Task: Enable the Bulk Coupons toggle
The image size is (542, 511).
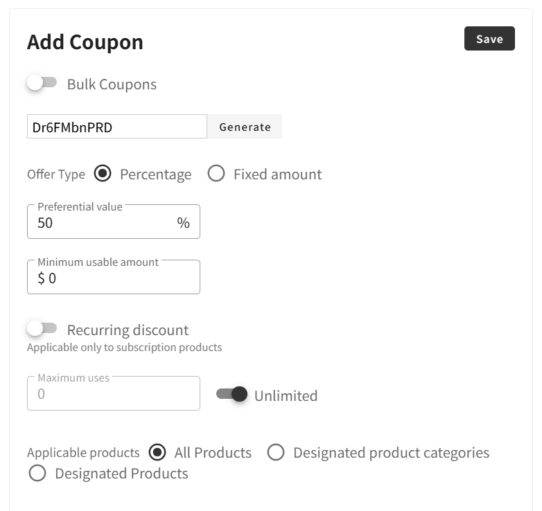Action: 42,83
